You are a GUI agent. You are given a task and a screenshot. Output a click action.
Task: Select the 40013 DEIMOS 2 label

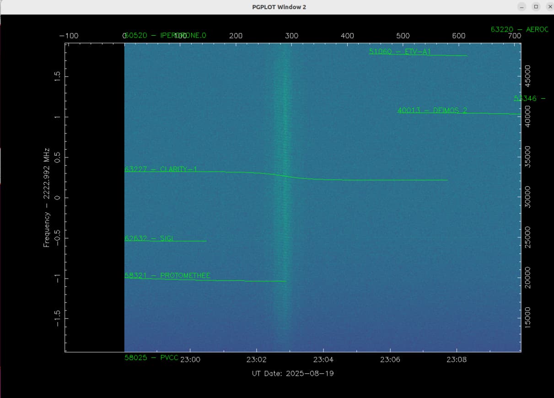coord(432,110)
